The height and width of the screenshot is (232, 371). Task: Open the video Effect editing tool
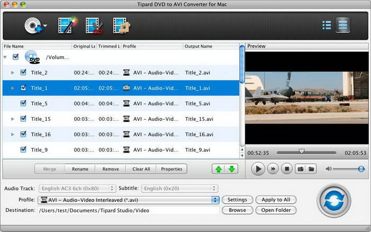click(x=68, y=25)
